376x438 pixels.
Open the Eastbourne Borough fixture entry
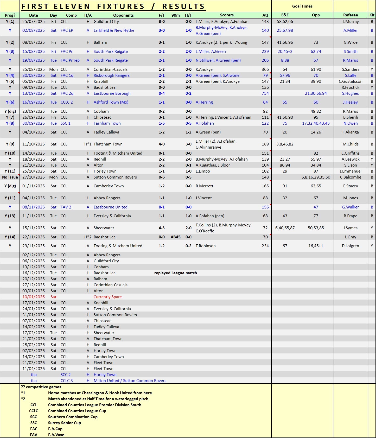click(x=112, y=93)
